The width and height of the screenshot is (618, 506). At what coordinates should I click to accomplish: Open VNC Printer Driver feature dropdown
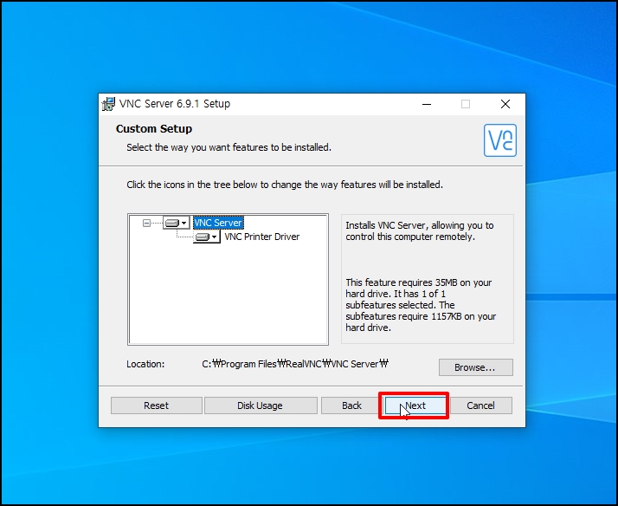pyautogui.click(x=207, y=237)
